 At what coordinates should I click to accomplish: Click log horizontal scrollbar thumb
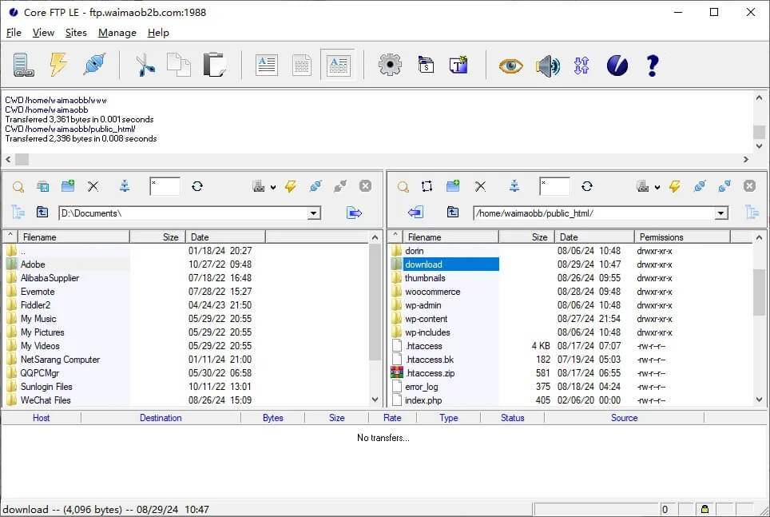pos(22,159)
